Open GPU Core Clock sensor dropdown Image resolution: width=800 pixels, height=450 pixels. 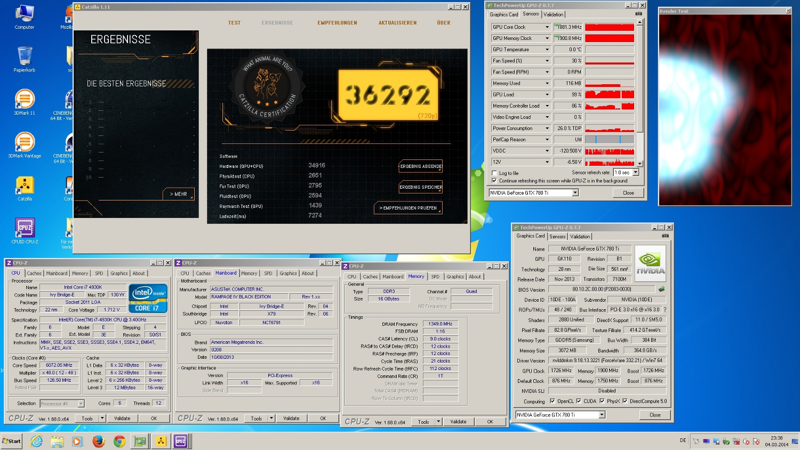pyautogui.click(x=547, y=27)
